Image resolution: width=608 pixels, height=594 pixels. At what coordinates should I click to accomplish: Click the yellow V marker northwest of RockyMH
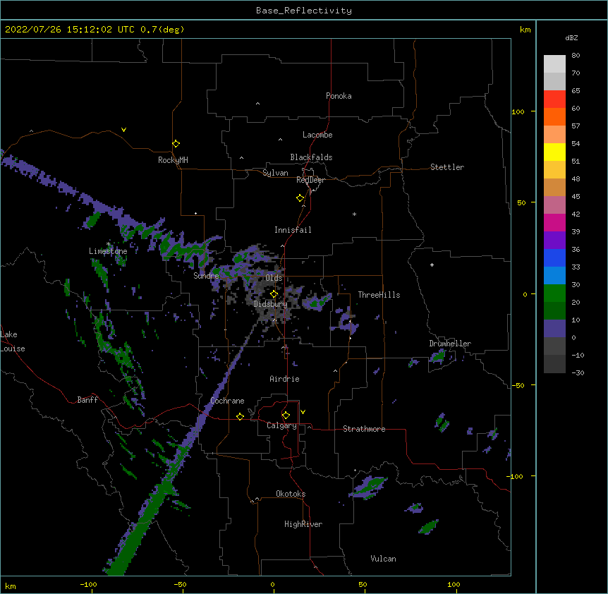tap(123, 130)
